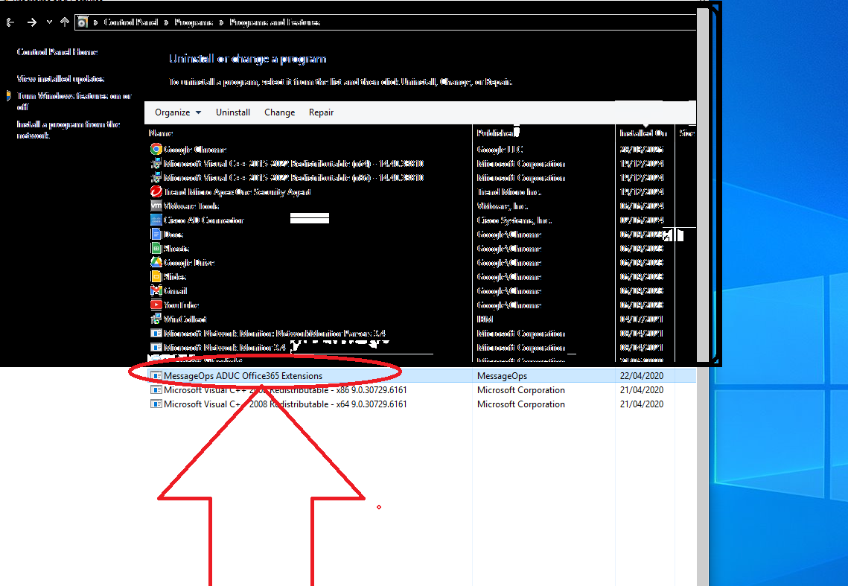Screen dimensions: 848x586
Task: Select the Trend Micro Apex One icon
Action: coord(156,191)
